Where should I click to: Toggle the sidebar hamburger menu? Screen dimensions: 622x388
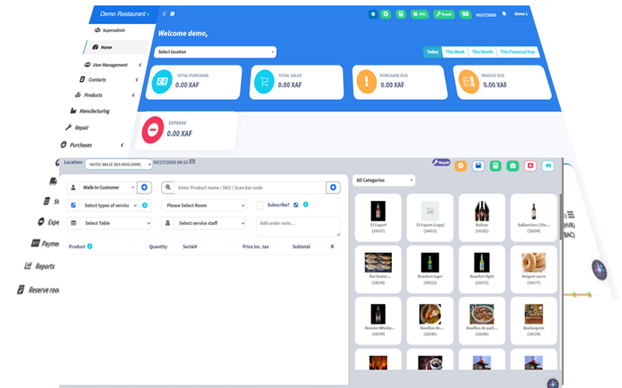click(x=164, y=14)
